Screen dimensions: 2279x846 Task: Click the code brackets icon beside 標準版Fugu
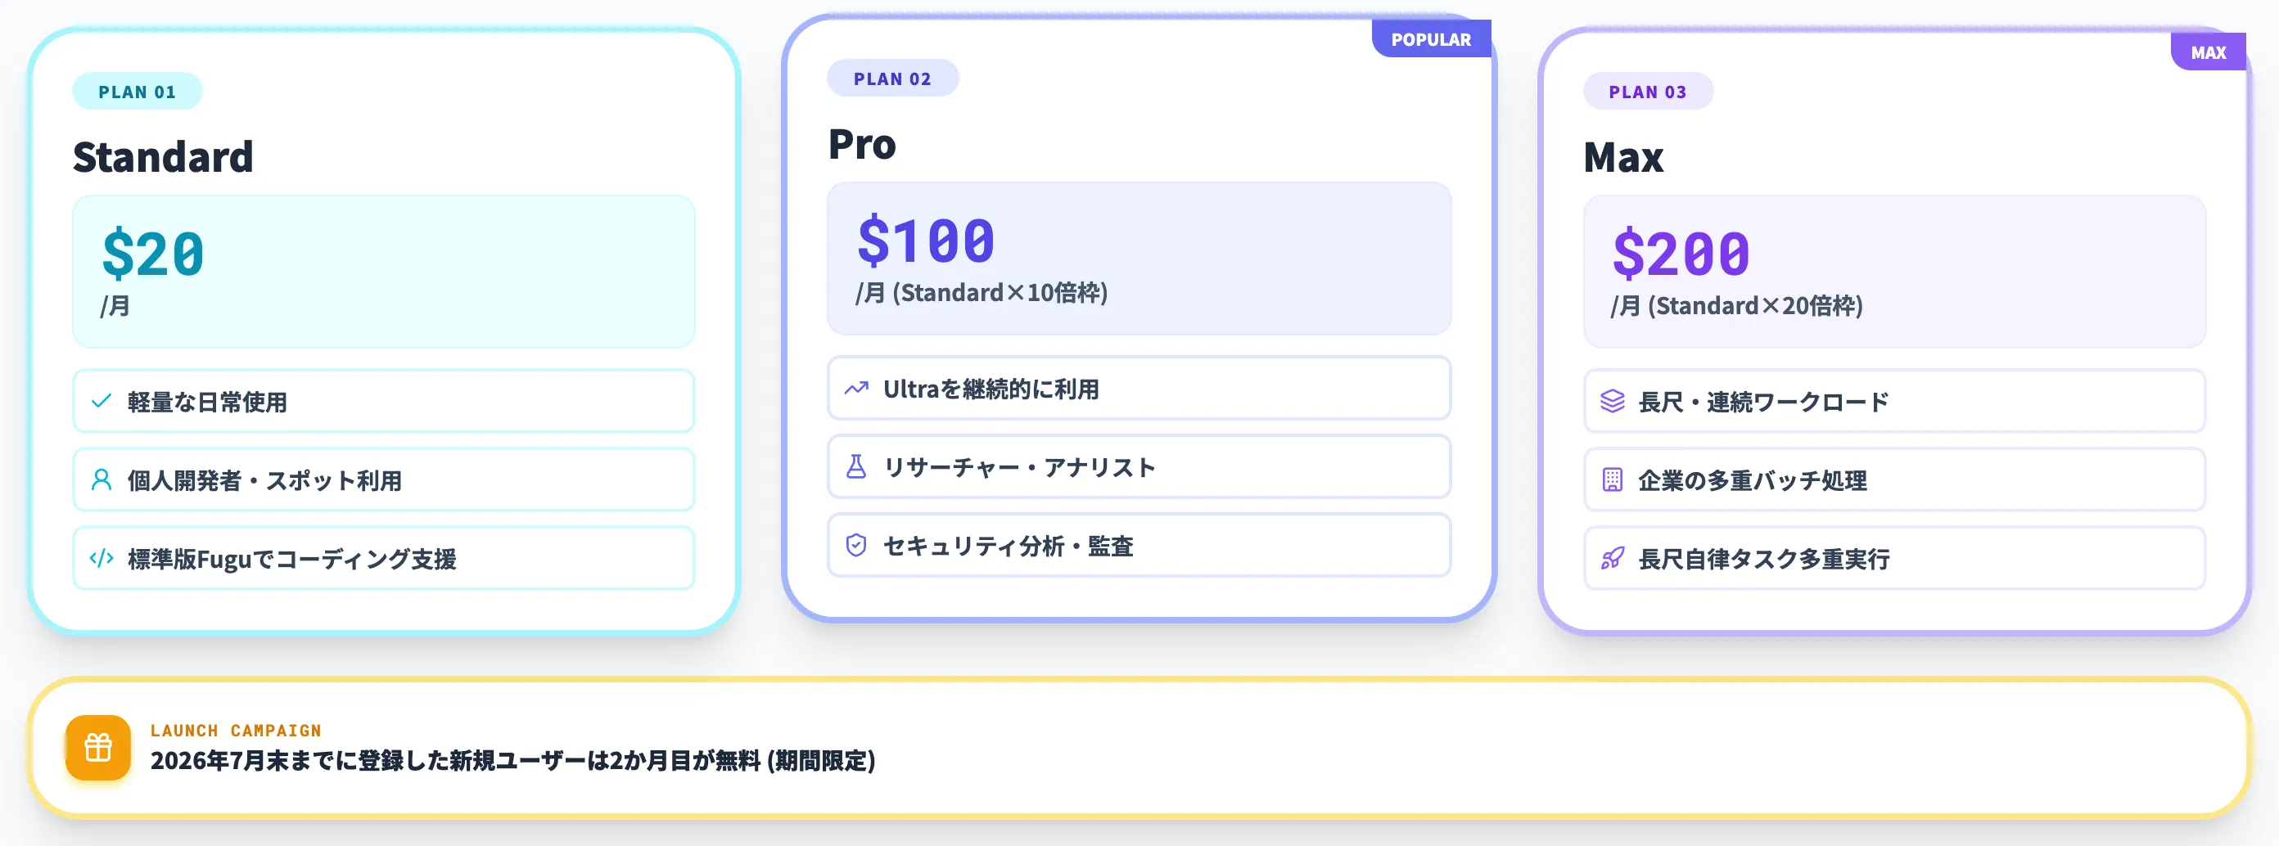tap(102, 558)
